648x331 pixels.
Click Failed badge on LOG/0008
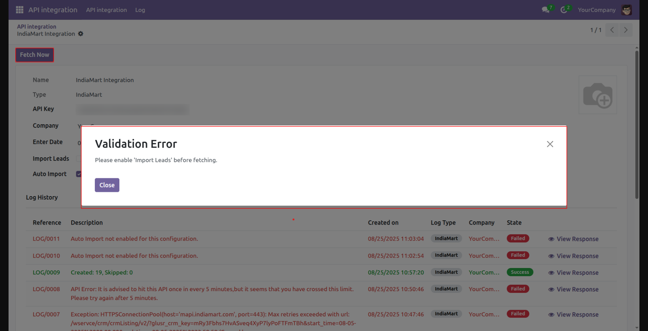tap(518, 289)
